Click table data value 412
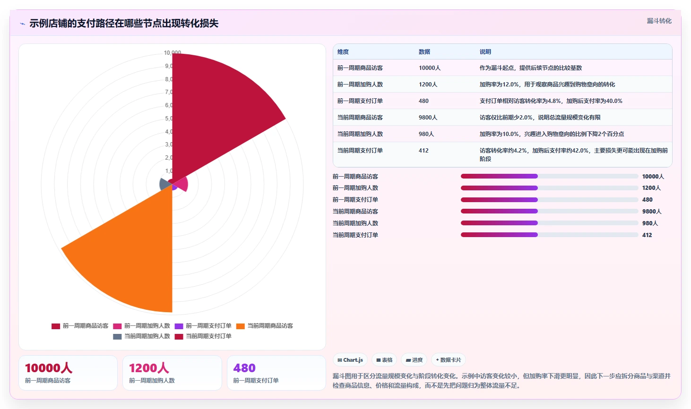 click(423, 151)
